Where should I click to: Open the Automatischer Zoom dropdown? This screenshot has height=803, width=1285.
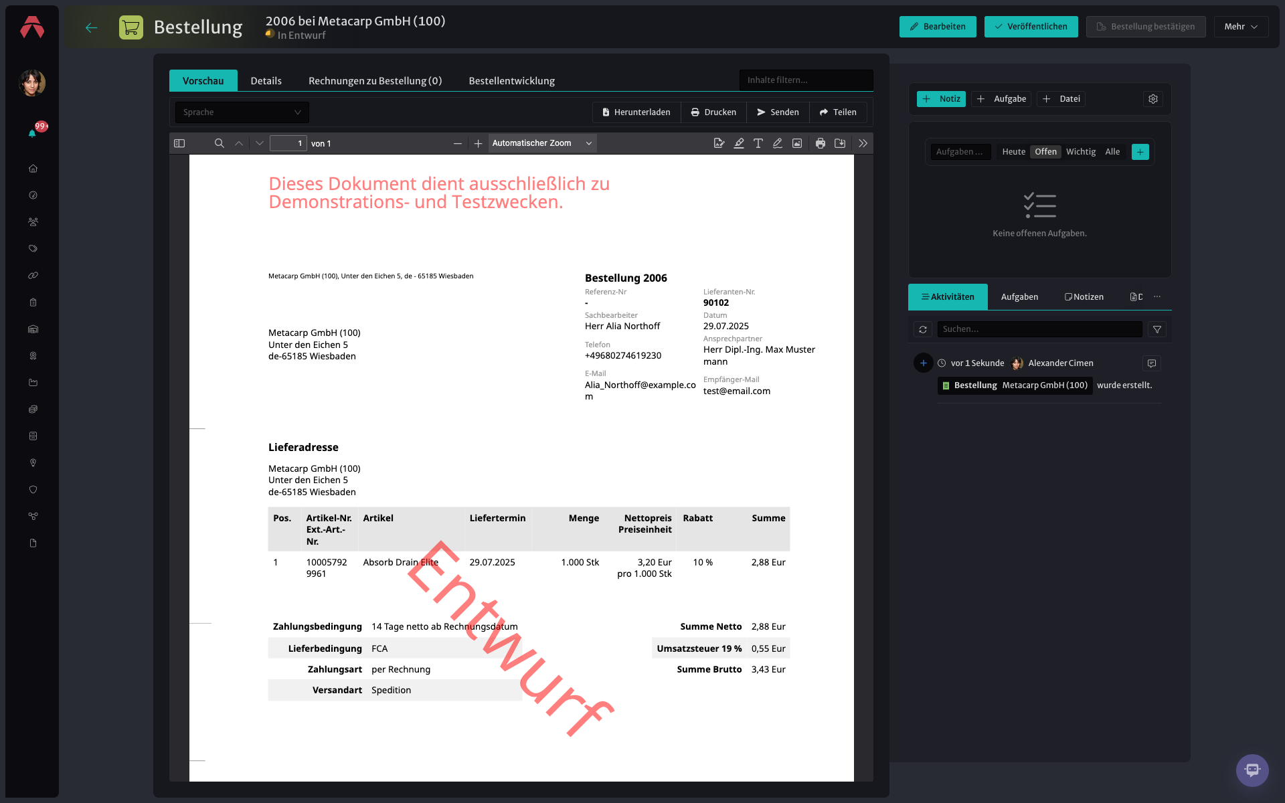[x=542, y=143]
